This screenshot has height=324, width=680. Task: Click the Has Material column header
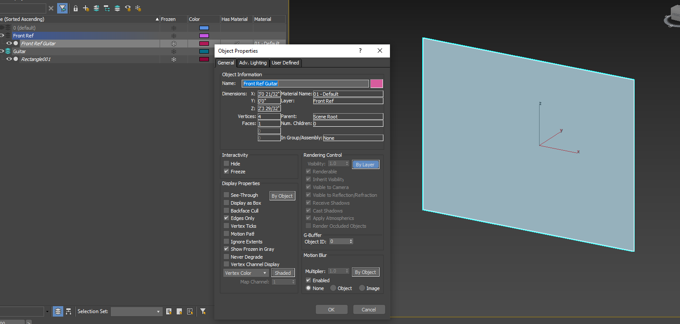[236, 19]
